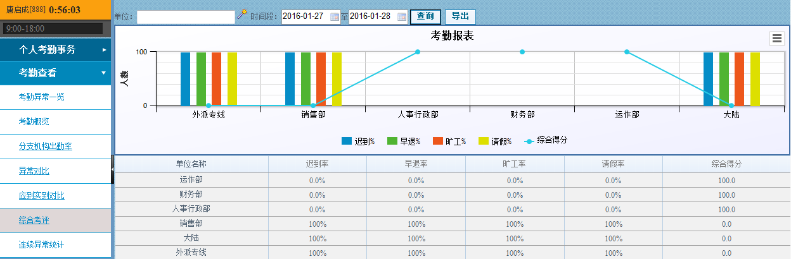The width and height of the screenshot is (791, 259).
Task: Focus the 单位 input field
Action: pyautogui.click(x=185, y=16)
